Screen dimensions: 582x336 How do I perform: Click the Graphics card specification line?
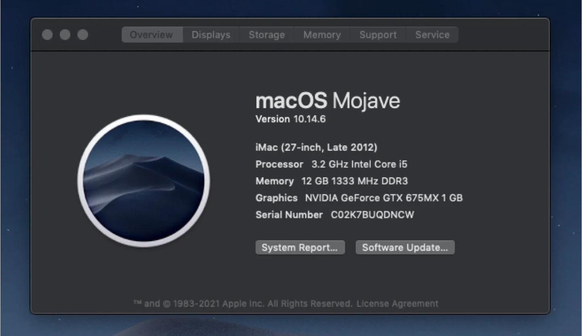[359, 198]
